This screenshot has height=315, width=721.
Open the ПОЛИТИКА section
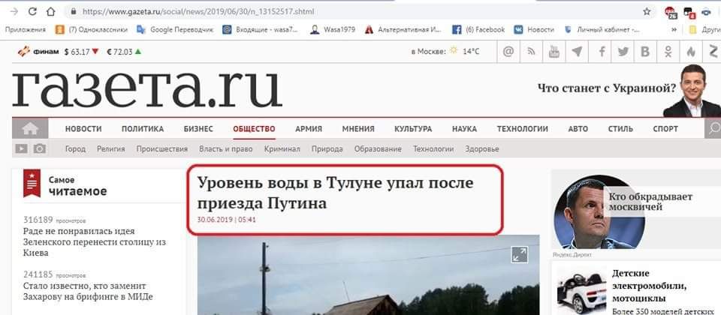click(143, 129)
